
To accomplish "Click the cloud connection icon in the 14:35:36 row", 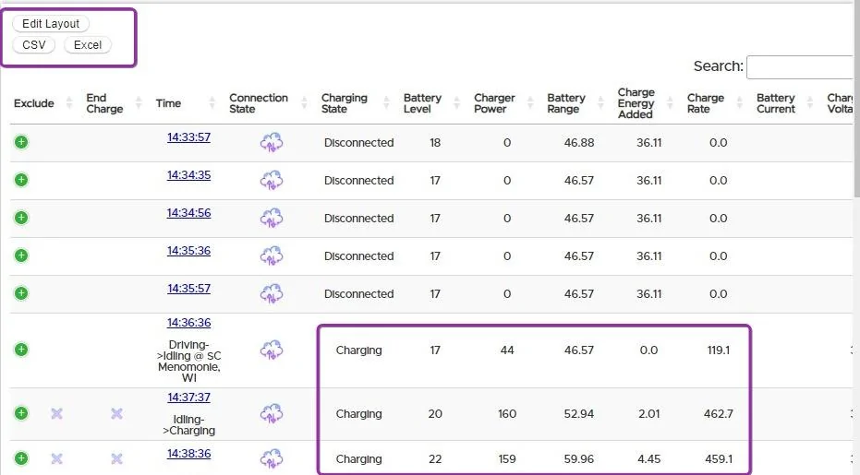I will (x=272, y=255).
